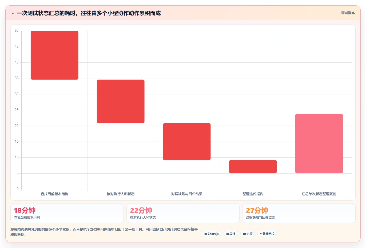Click the 整理迭代报告 waterfall bar

(253, 167)
